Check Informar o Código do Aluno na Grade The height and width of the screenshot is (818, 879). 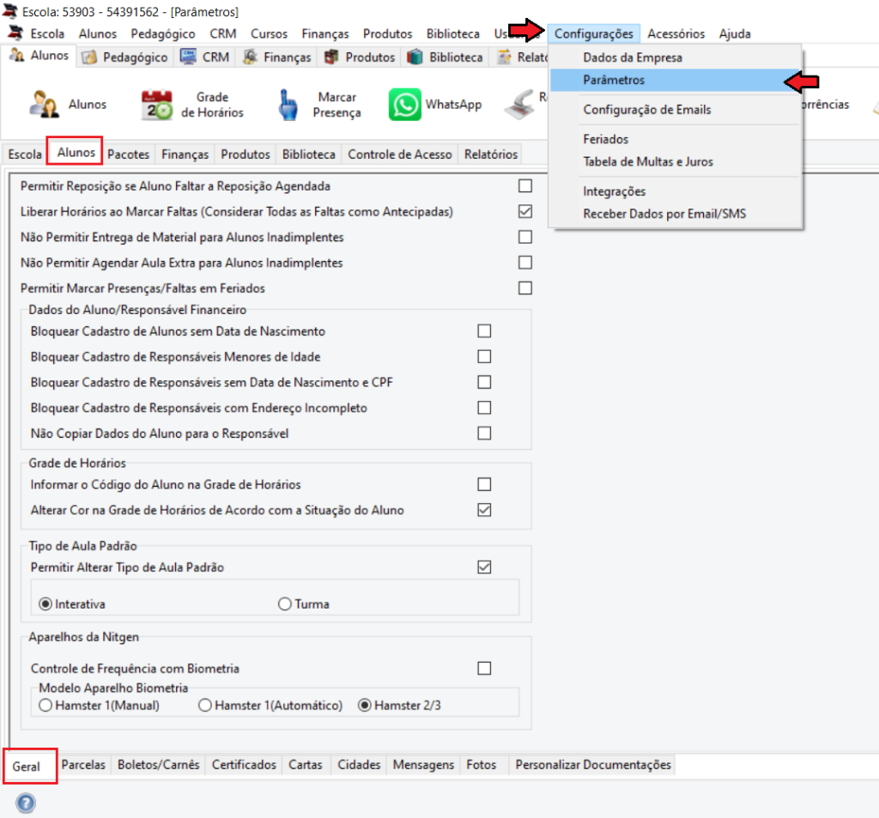point(484,484)
